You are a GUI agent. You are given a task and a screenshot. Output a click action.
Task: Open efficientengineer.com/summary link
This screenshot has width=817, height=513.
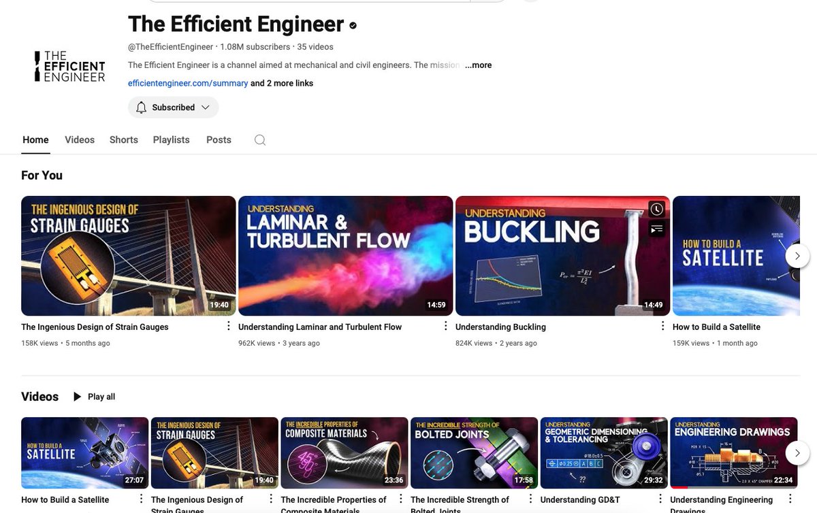point(188,83)
